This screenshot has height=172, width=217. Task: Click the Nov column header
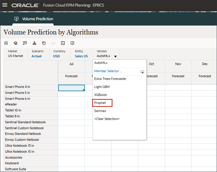(x=178, y=64)
